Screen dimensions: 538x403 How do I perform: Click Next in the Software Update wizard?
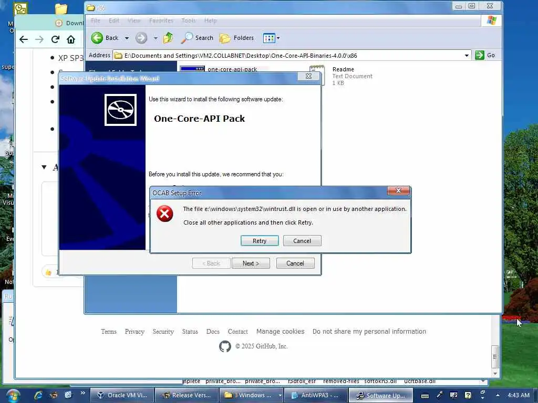tap(251, 263)
